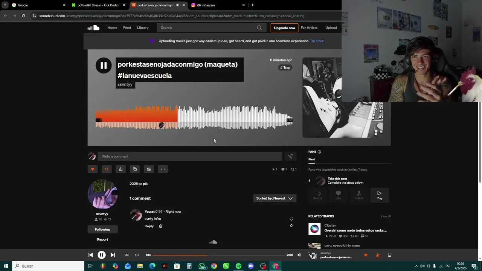Open Discord from the taskbar
The width and height of the screenshot is (482, 271).
[x=251, y=266]
